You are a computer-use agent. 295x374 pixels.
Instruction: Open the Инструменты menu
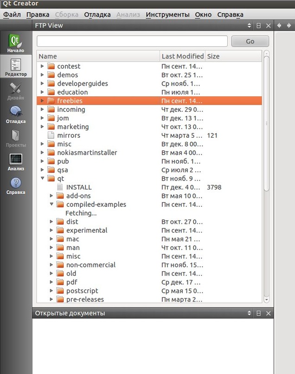pyautogui.click(x=167, y=14)
